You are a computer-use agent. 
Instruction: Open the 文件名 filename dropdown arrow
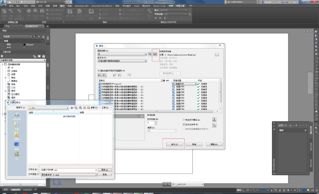point(96,170)
